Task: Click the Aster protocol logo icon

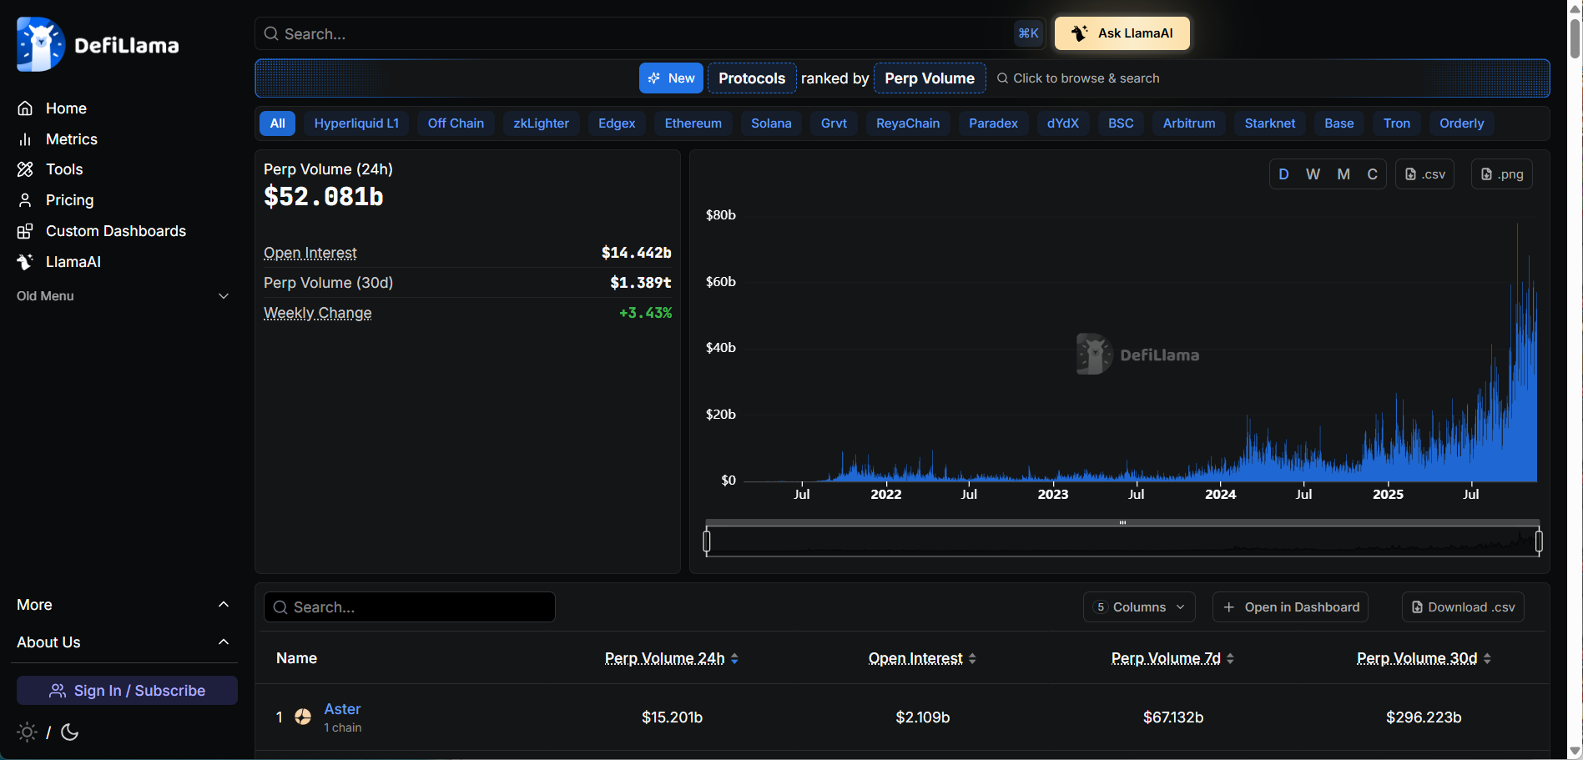Action: click(303, 717)
